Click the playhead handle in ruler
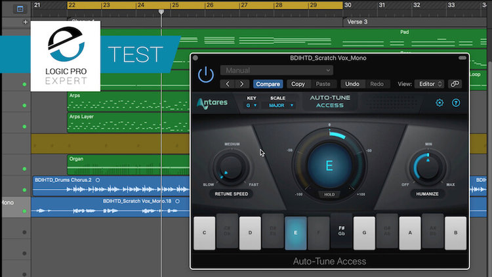 tap(161, 12)
